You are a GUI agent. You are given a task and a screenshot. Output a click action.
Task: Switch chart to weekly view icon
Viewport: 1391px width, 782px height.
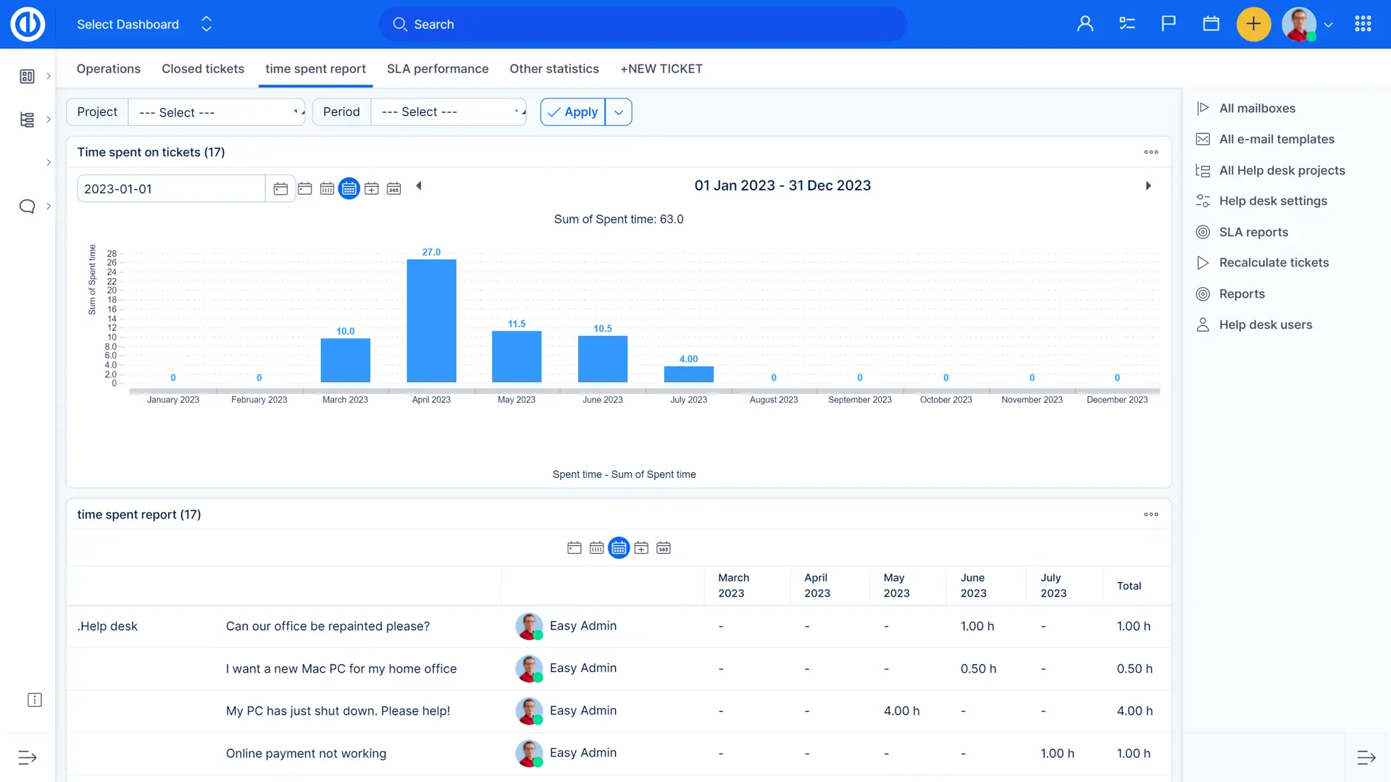(x=327, y=189)
